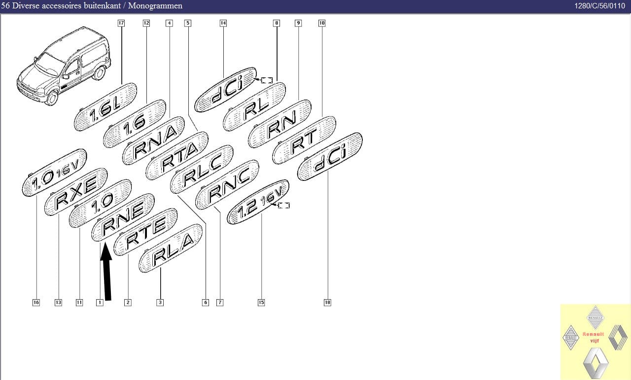Select the RLA monogram badge

point(171,248)
